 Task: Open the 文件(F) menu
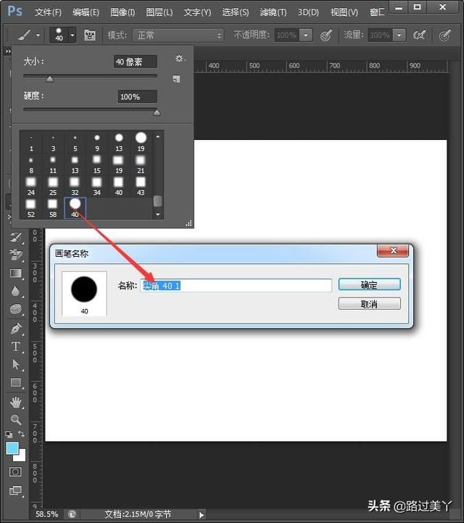[48, 12]
